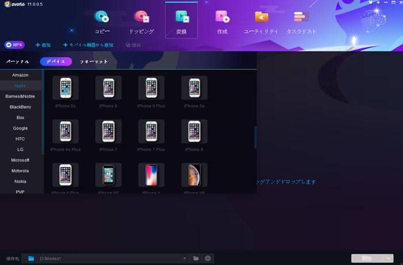
Task: Select Box in the brand list
Action: pyautogui.click(x=20, y=118)
